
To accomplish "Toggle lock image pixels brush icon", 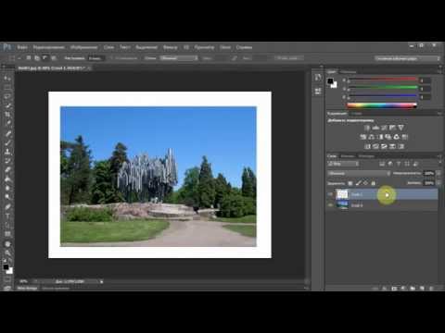I will [358, 183].
